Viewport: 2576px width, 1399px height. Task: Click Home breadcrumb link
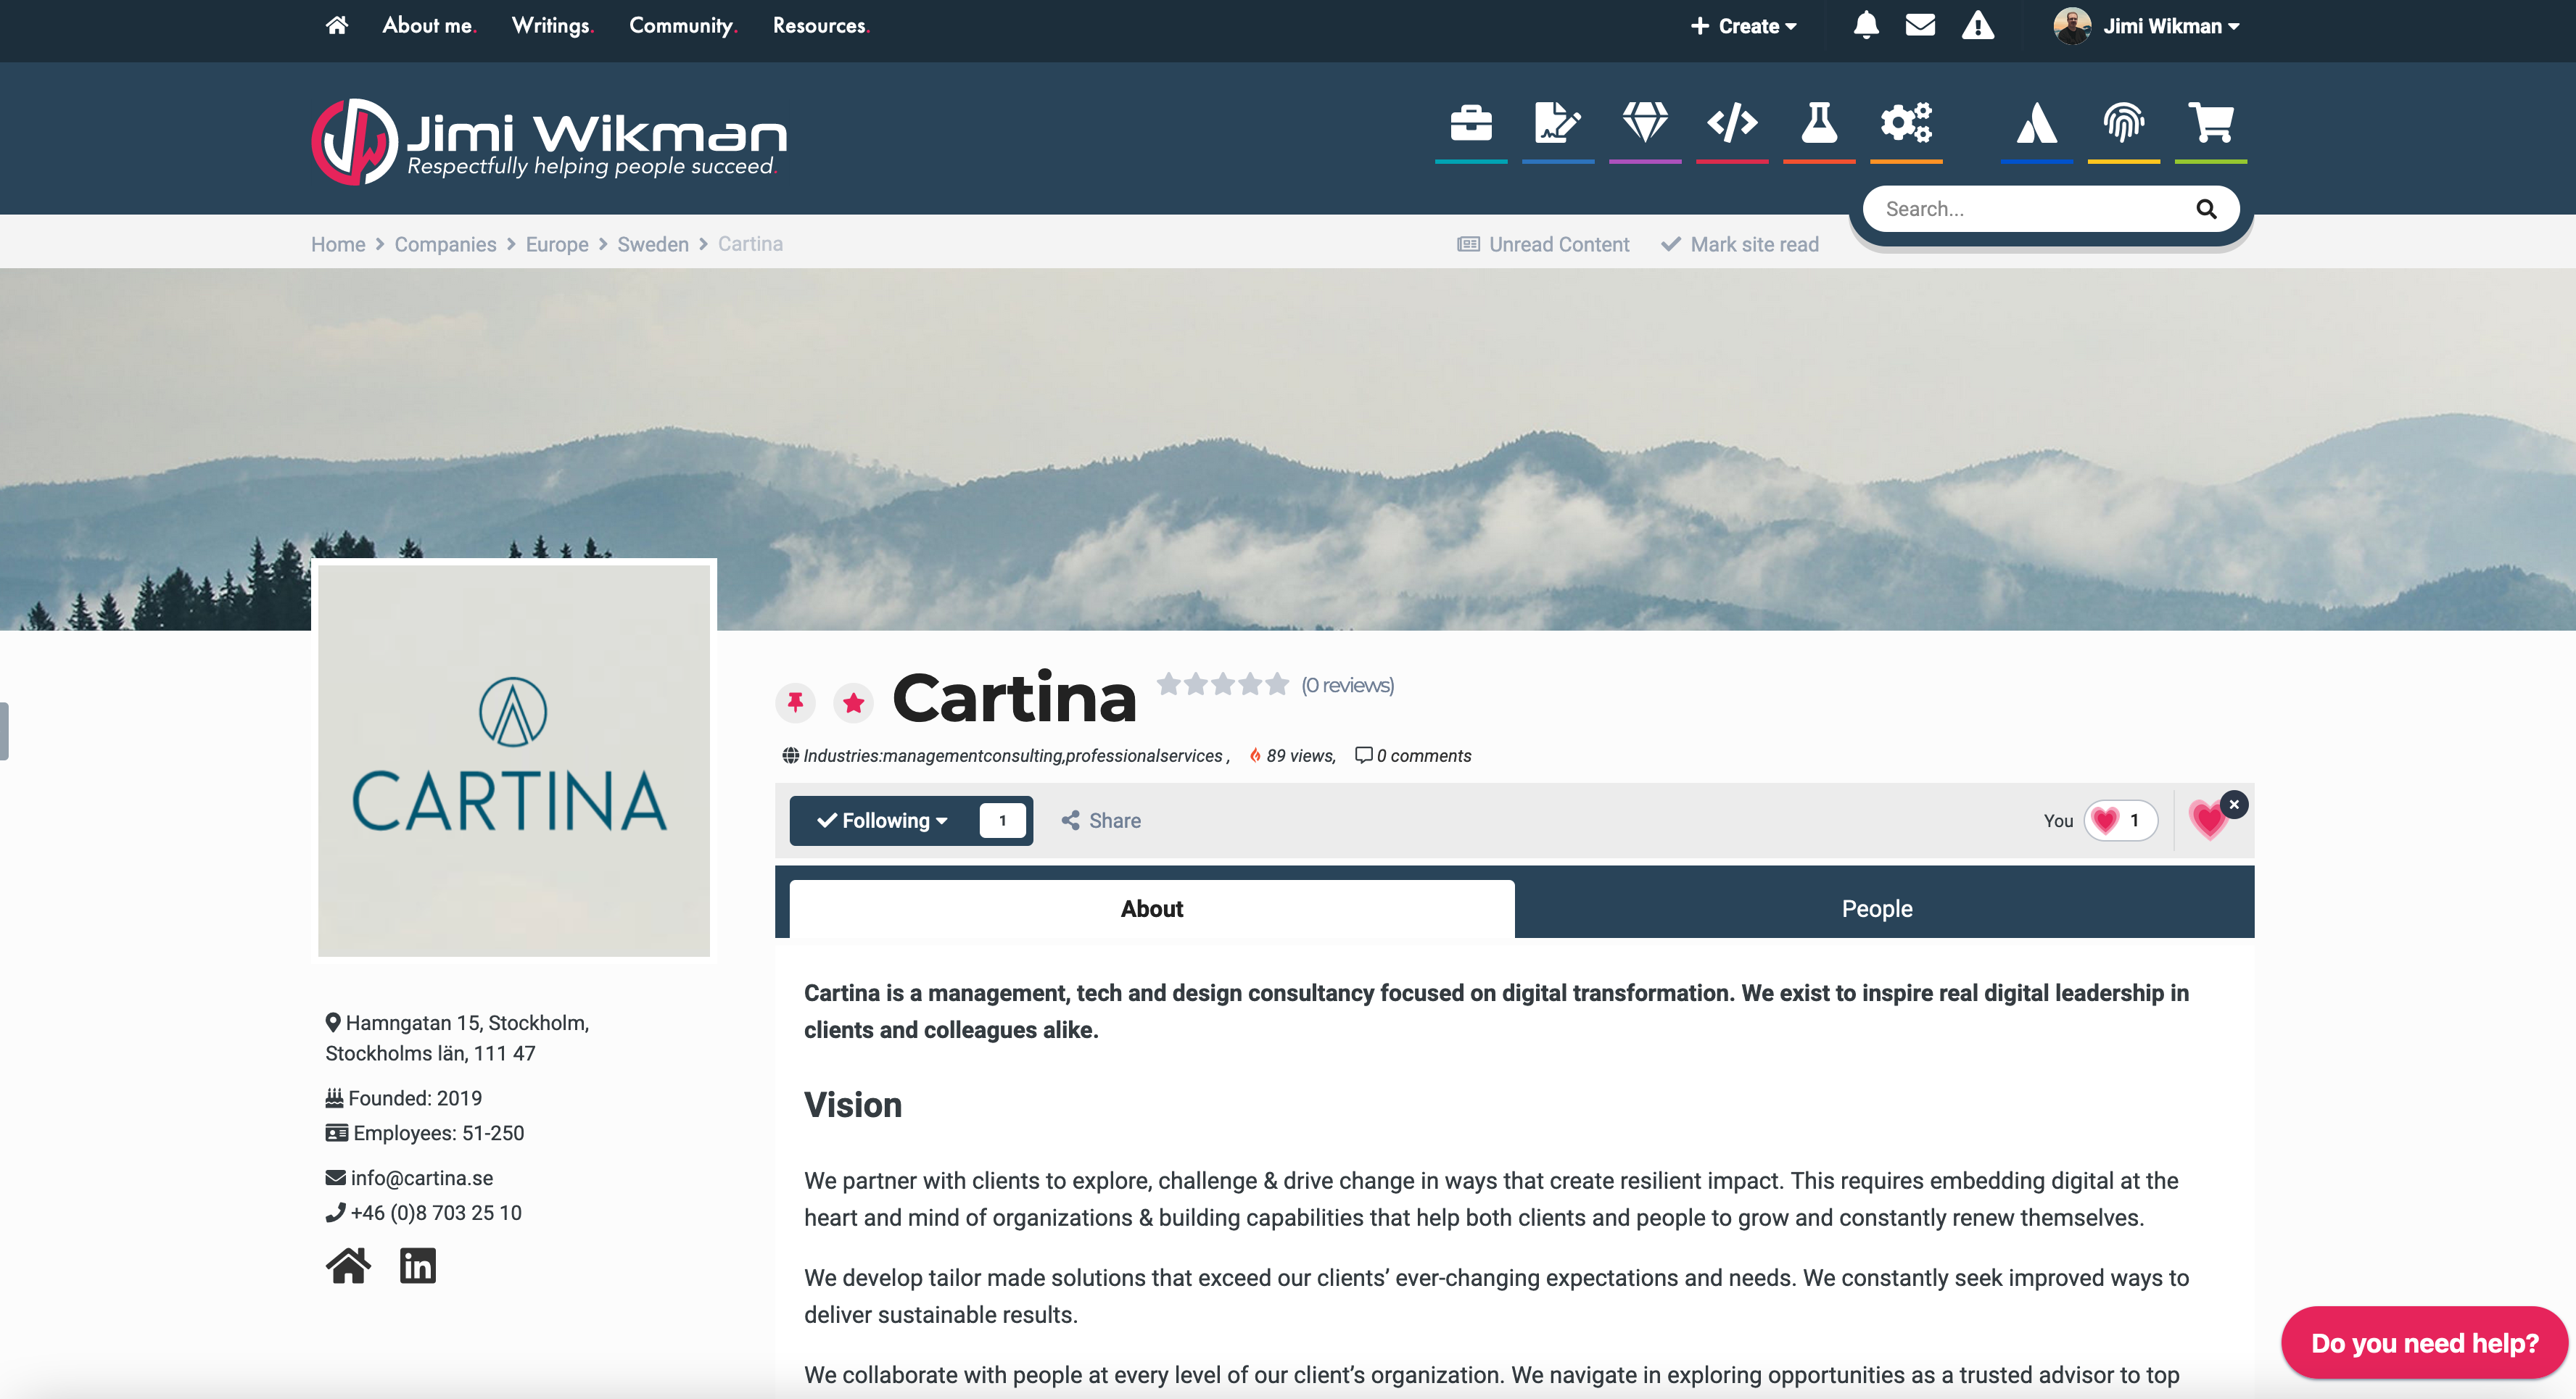[338, 244]
